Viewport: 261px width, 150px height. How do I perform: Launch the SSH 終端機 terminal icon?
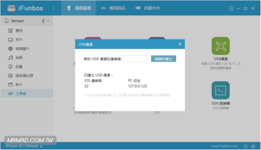(221, 90)
